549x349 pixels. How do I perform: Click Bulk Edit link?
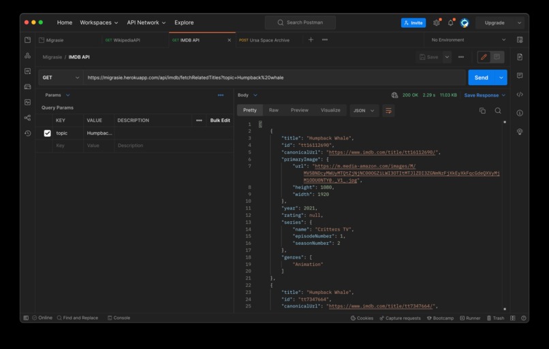tap(220, 120)
